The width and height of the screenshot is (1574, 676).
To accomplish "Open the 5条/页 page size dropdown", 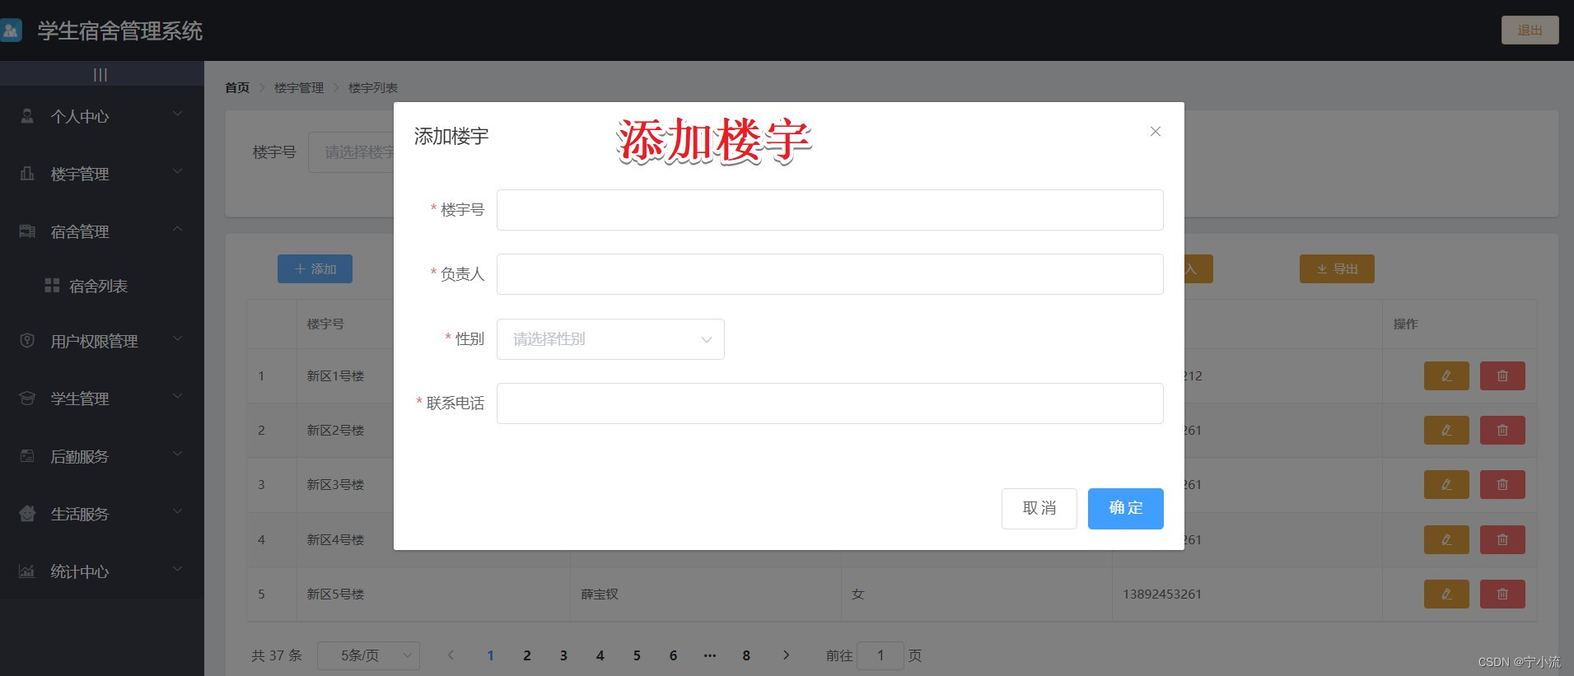I will tap(368, 655).
